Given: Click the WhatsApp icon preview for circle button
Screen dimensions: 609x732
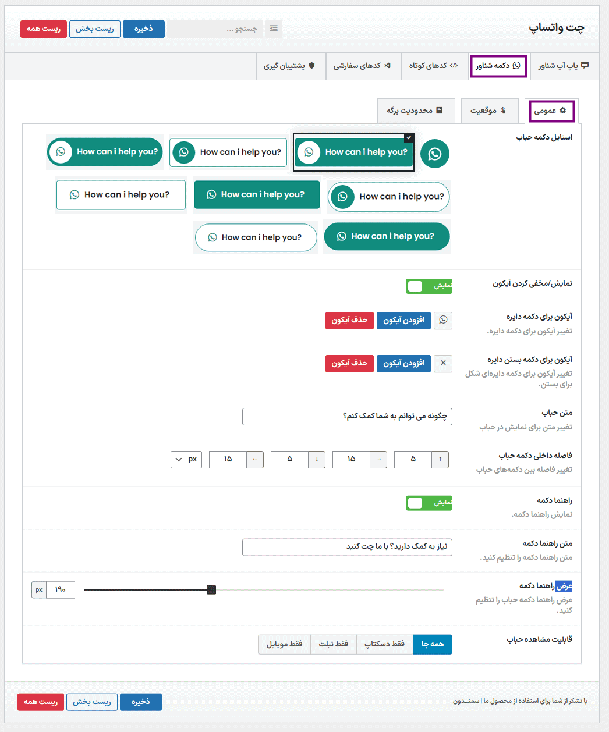Looking at the screenshot, I should 443,320.
